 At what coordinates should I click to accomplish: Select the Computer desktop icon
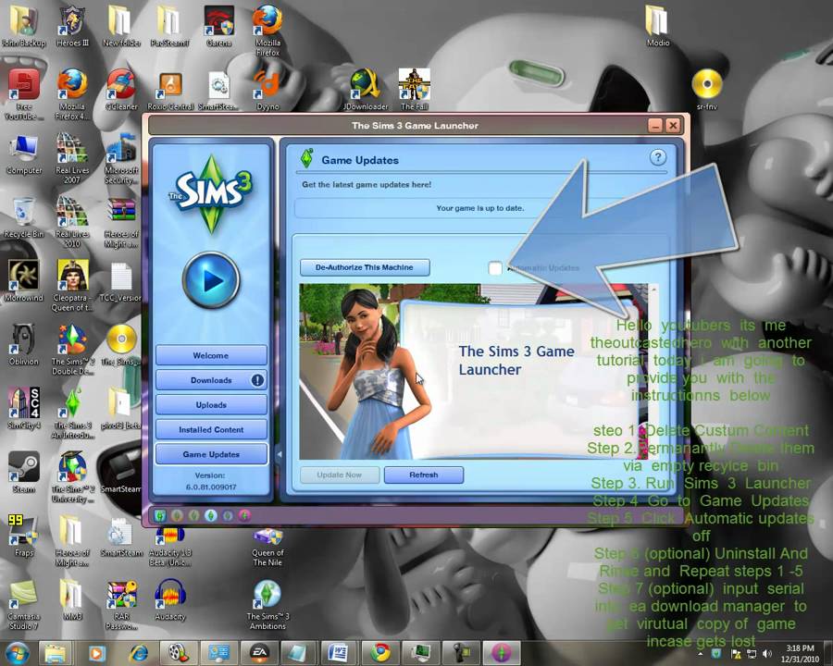tap(23, 154)
